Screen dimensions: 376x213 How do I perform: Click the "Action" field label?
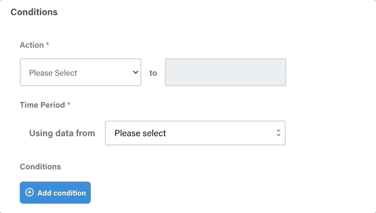[31, 45]
